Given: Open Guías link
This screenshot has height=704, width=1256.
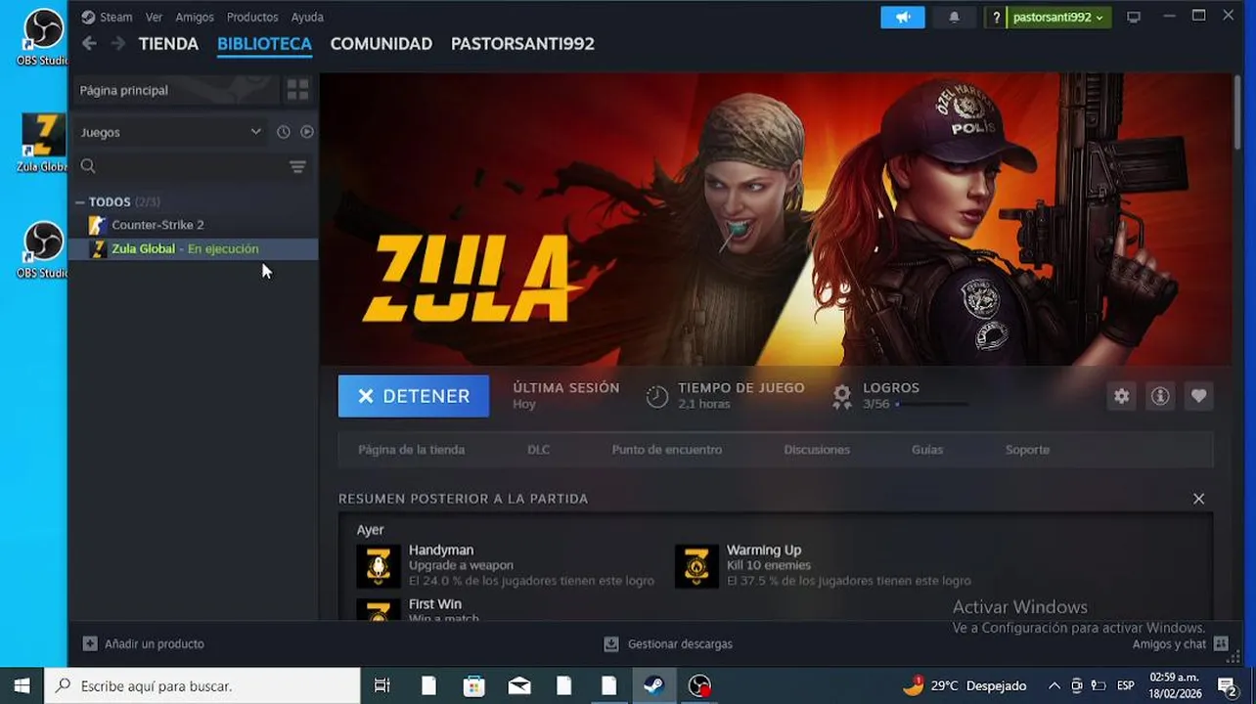Looking at the screenshot, I should pos(927,450).
